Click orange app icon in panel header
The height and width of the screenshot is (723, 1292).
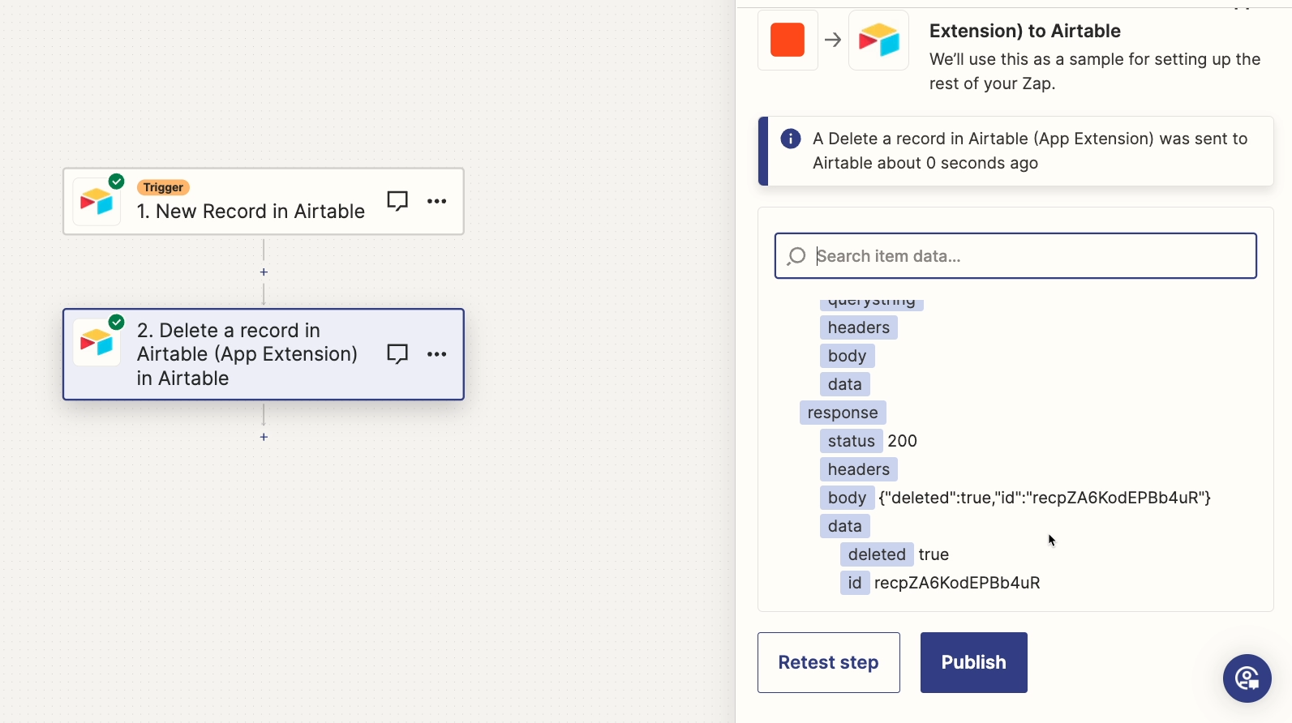788,40
